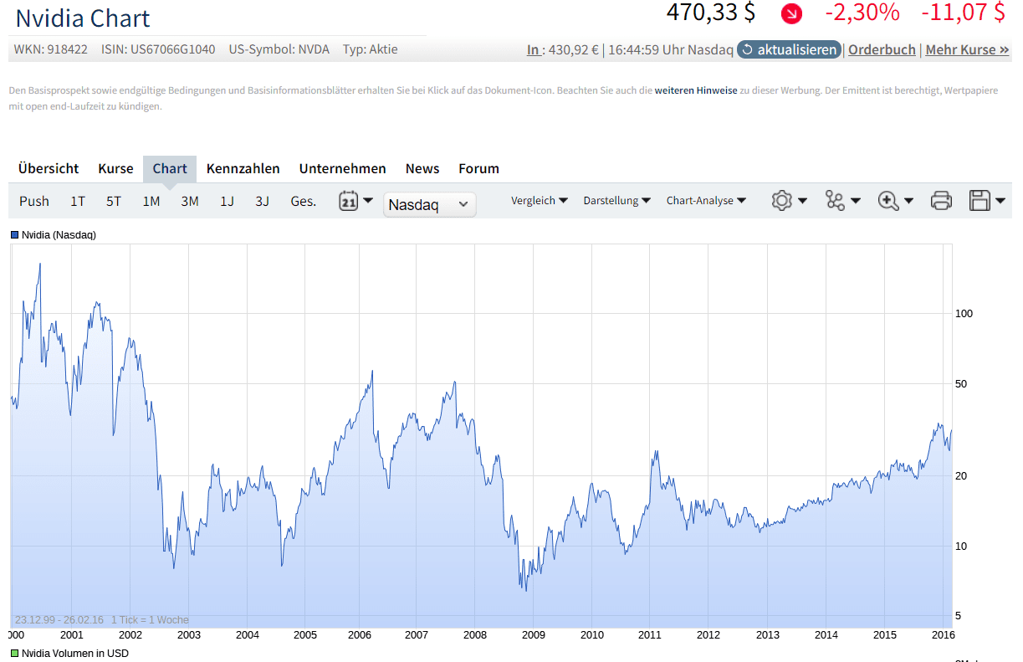Click the green Nvidia Volumen legend square
This screenshot has width=1023, height=662.
[x=14, y=653]
